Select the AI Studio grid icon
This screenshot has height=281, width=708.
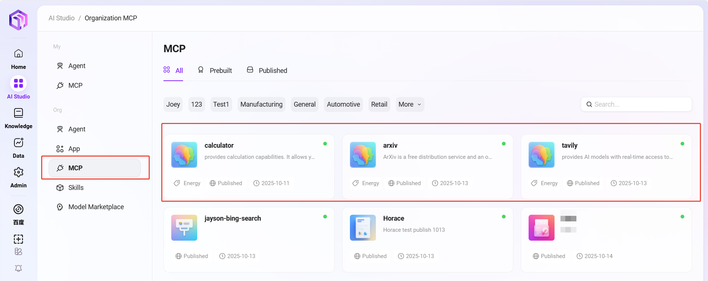click(18, 83)
